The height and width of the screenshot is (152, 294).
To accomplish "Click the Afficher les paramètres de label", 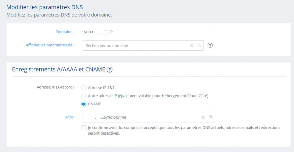I will coord(50,45).
